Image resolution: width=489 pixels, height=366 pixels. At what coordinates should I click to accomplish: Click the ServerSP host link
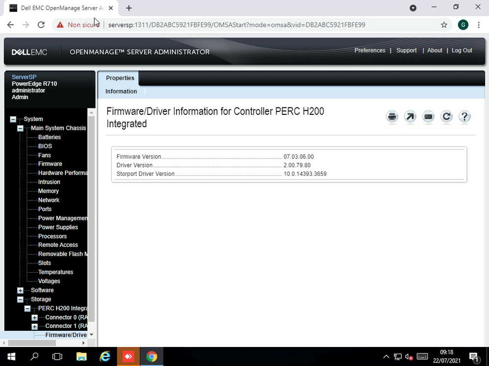(x=24, y=77)
